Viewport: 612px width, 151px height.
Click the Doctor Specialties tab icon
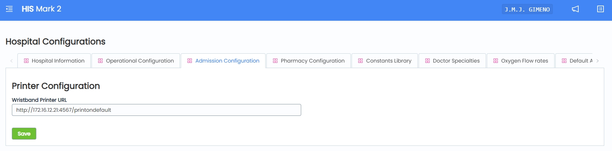(x=428, y=61)
